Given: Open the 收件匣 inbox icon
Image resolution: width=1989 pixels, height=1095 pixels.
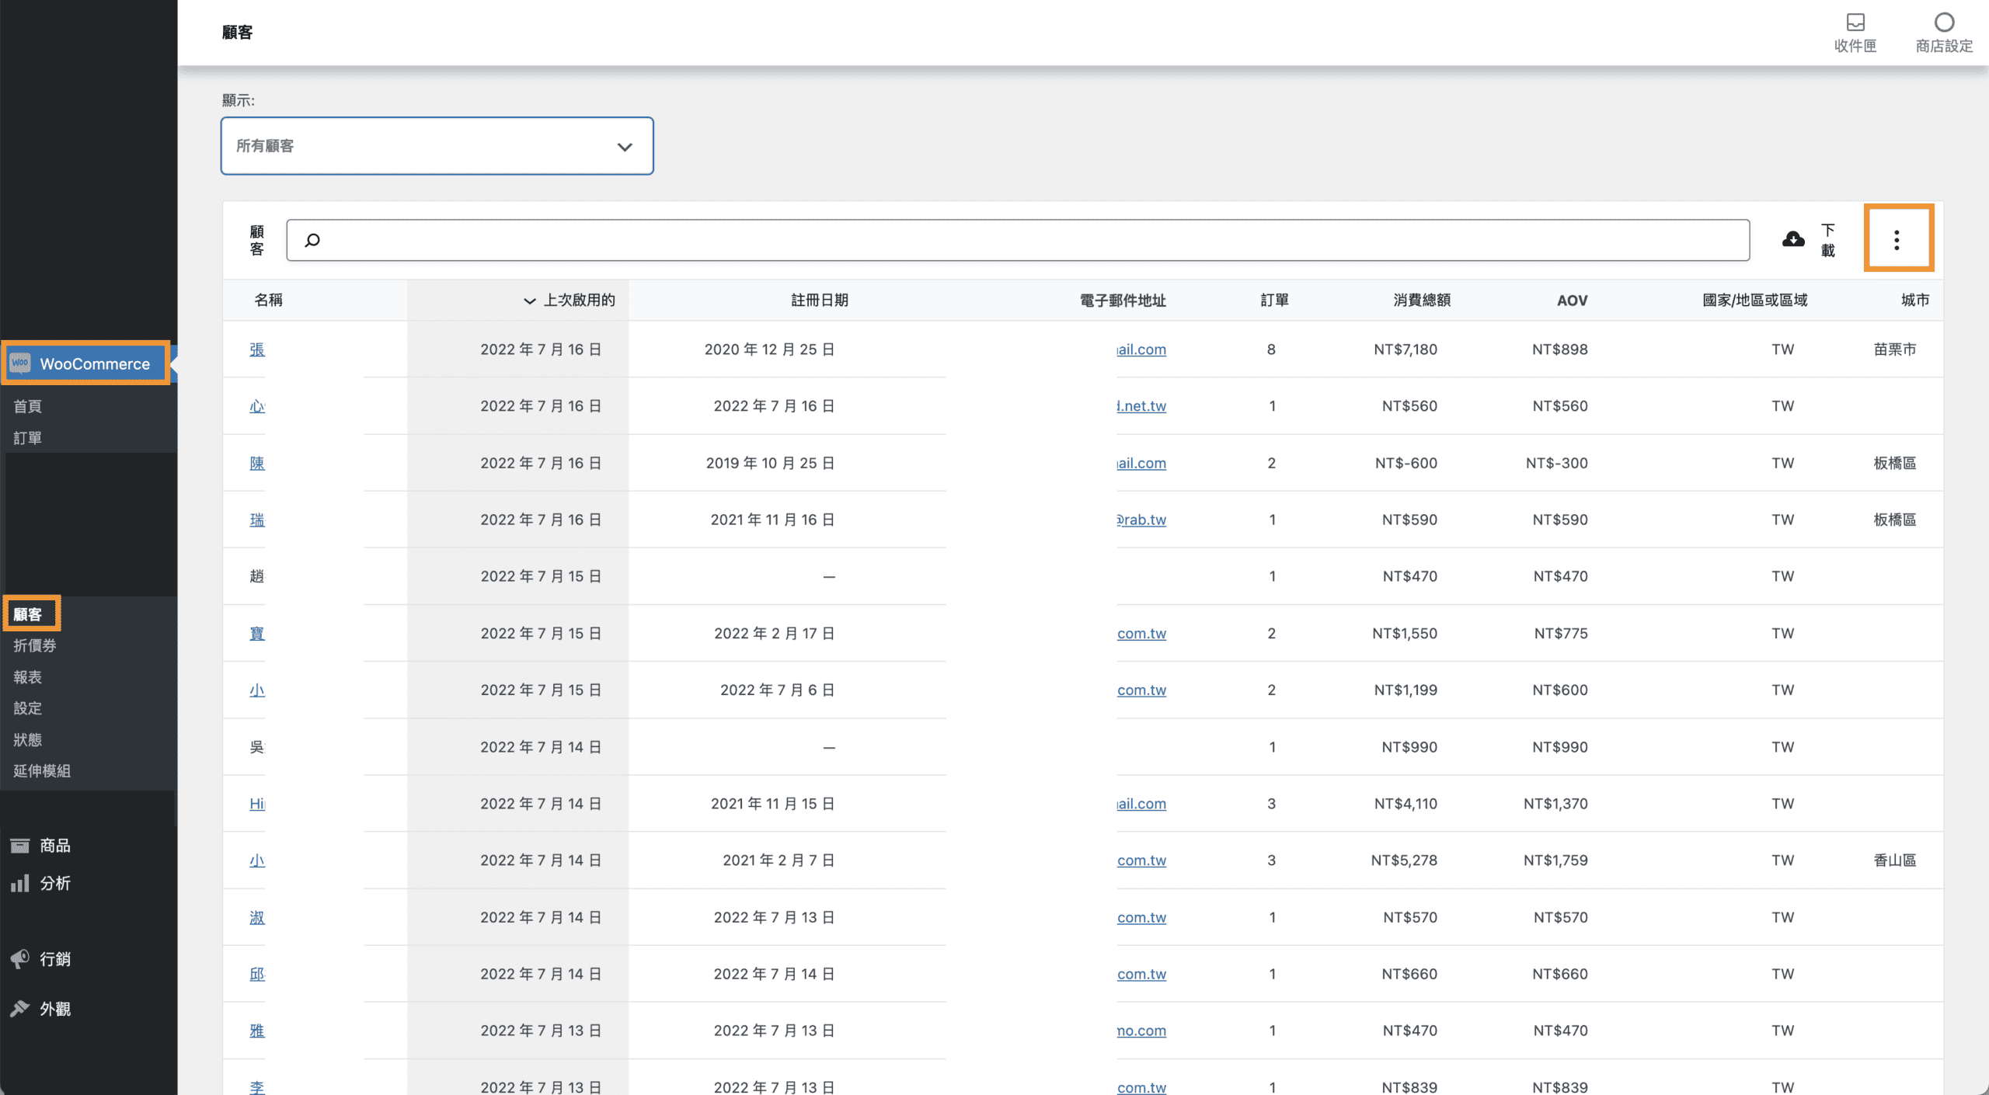Looking at the screenshot, I should click(x=1855, y=23).
